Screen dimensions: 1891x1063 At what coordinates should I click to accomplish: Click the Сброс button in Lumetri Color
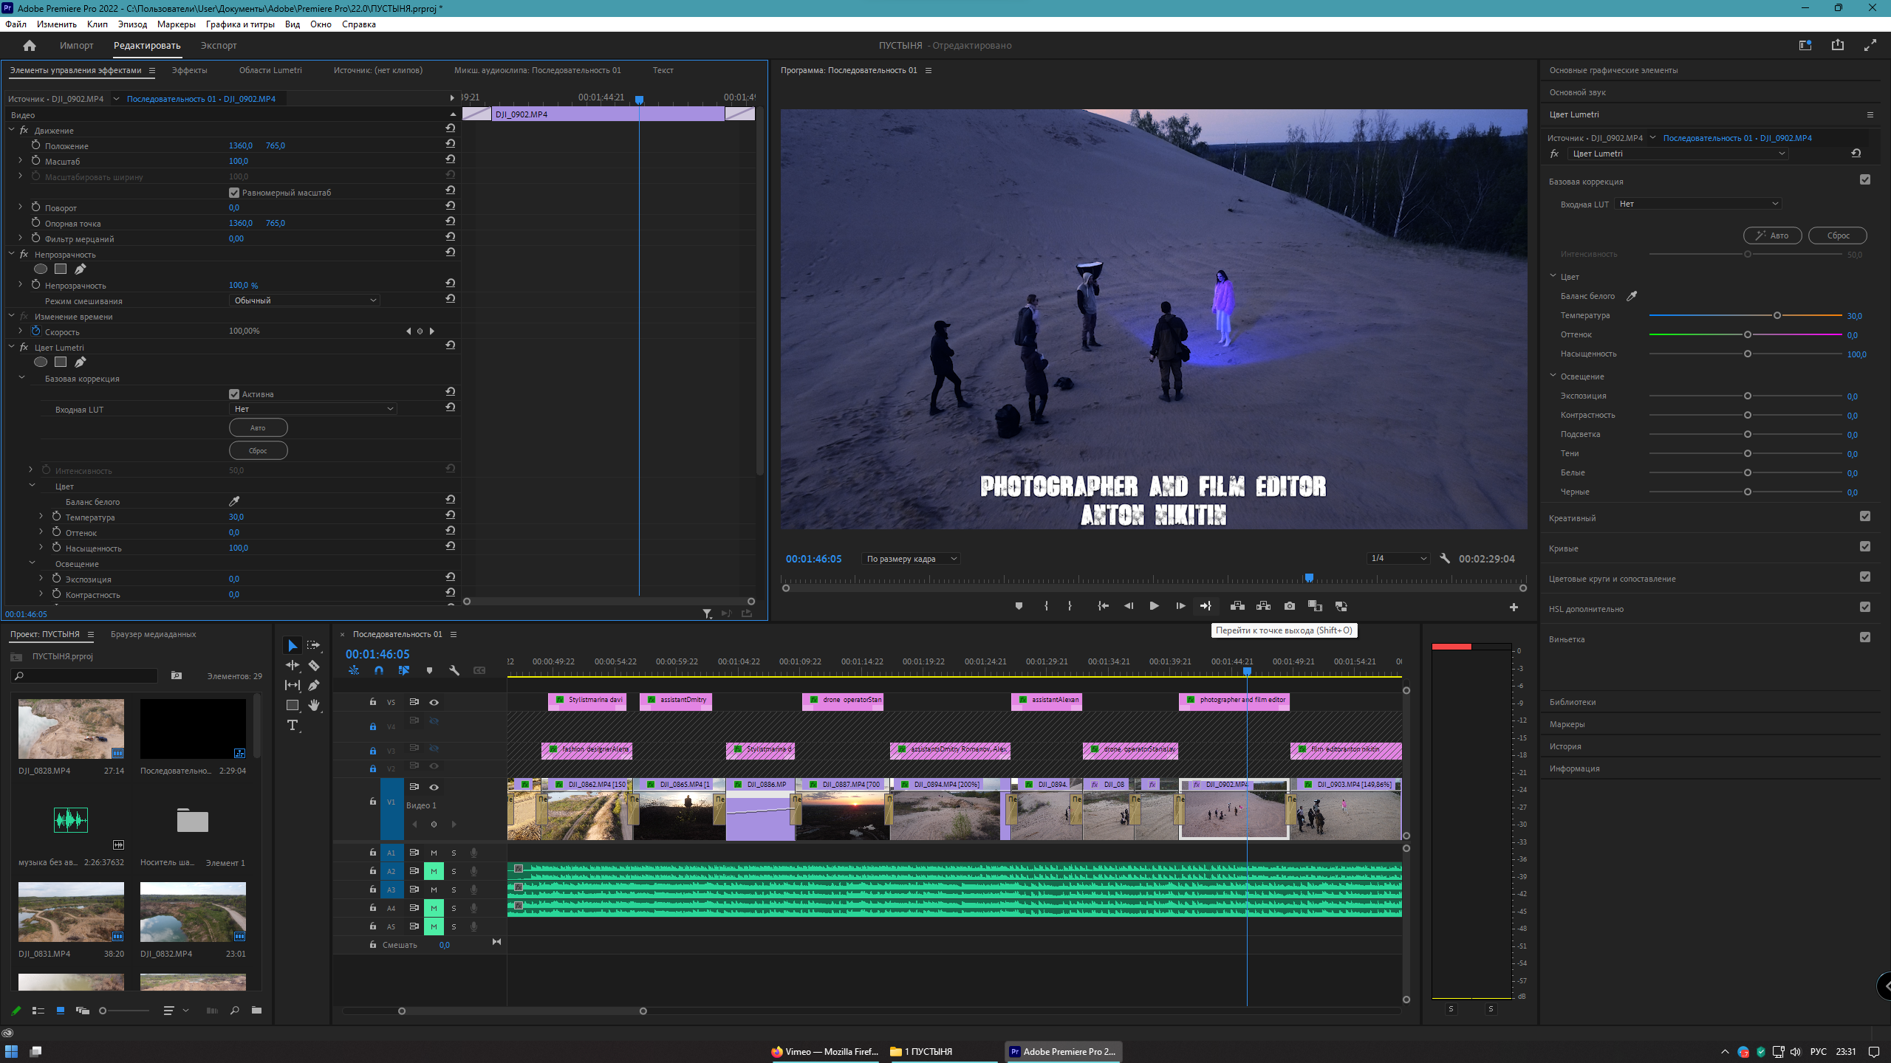(x=1837, y=235)
